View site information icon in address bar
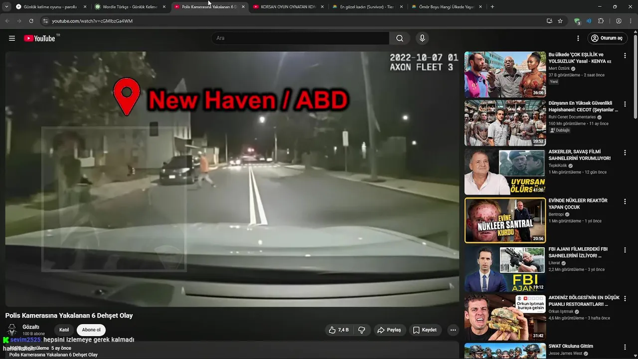This screenshot has height=359, width=638. point(45,21)
